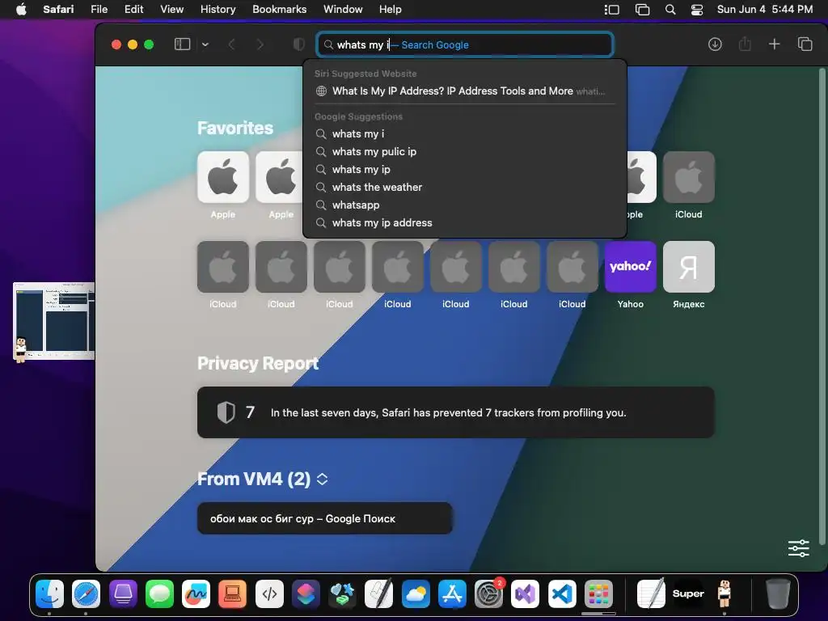Open the View menu
Image resolution: width=828 pixels, height=621 pixels.
(172, 9)
